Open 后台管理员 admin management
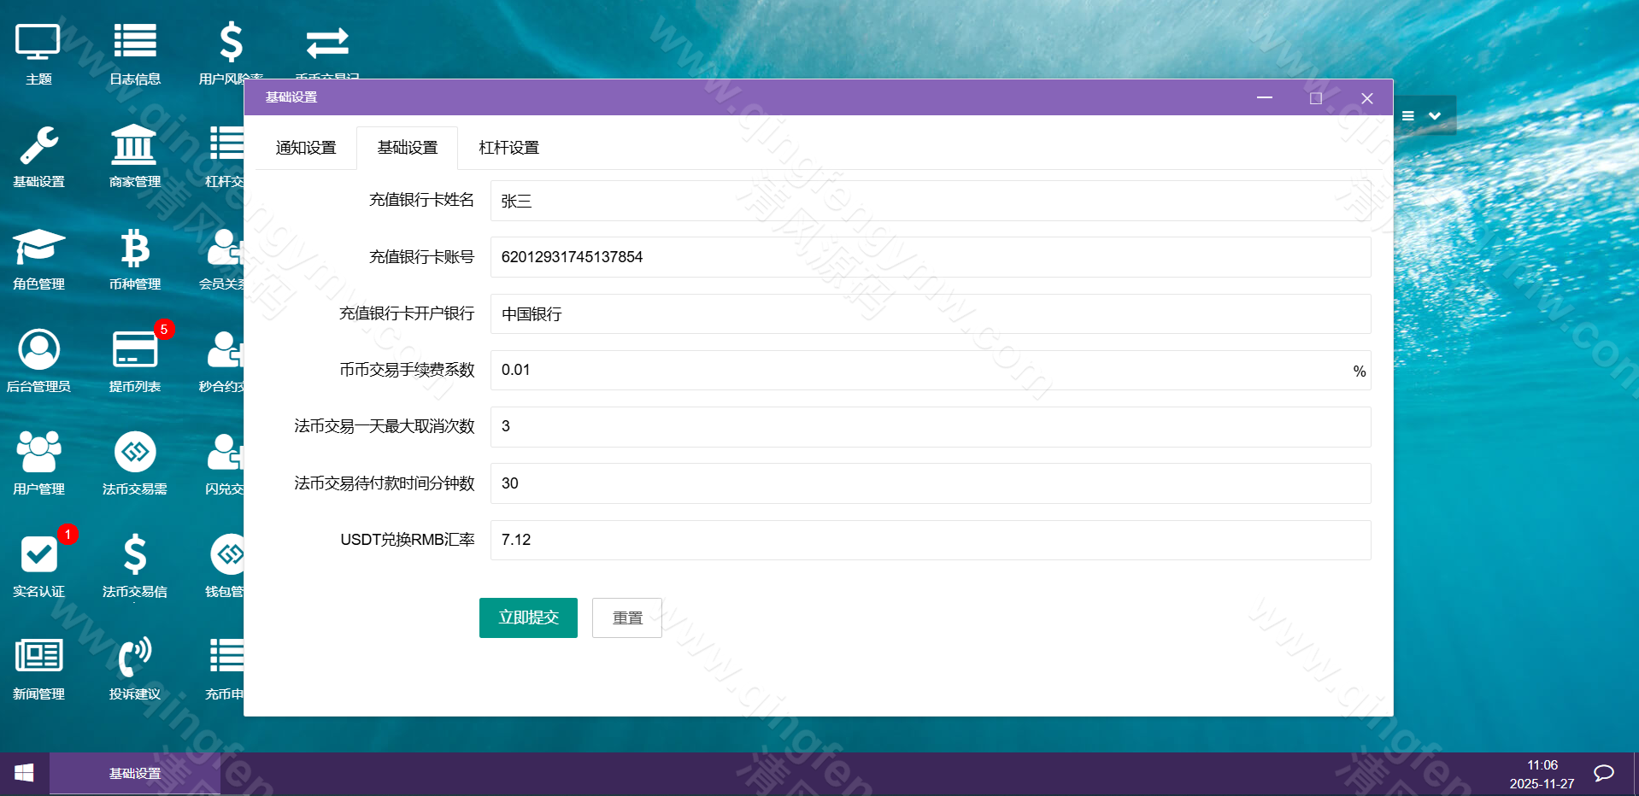The image size is (1639, 796). pyautogui.click(x=38, y=359)
